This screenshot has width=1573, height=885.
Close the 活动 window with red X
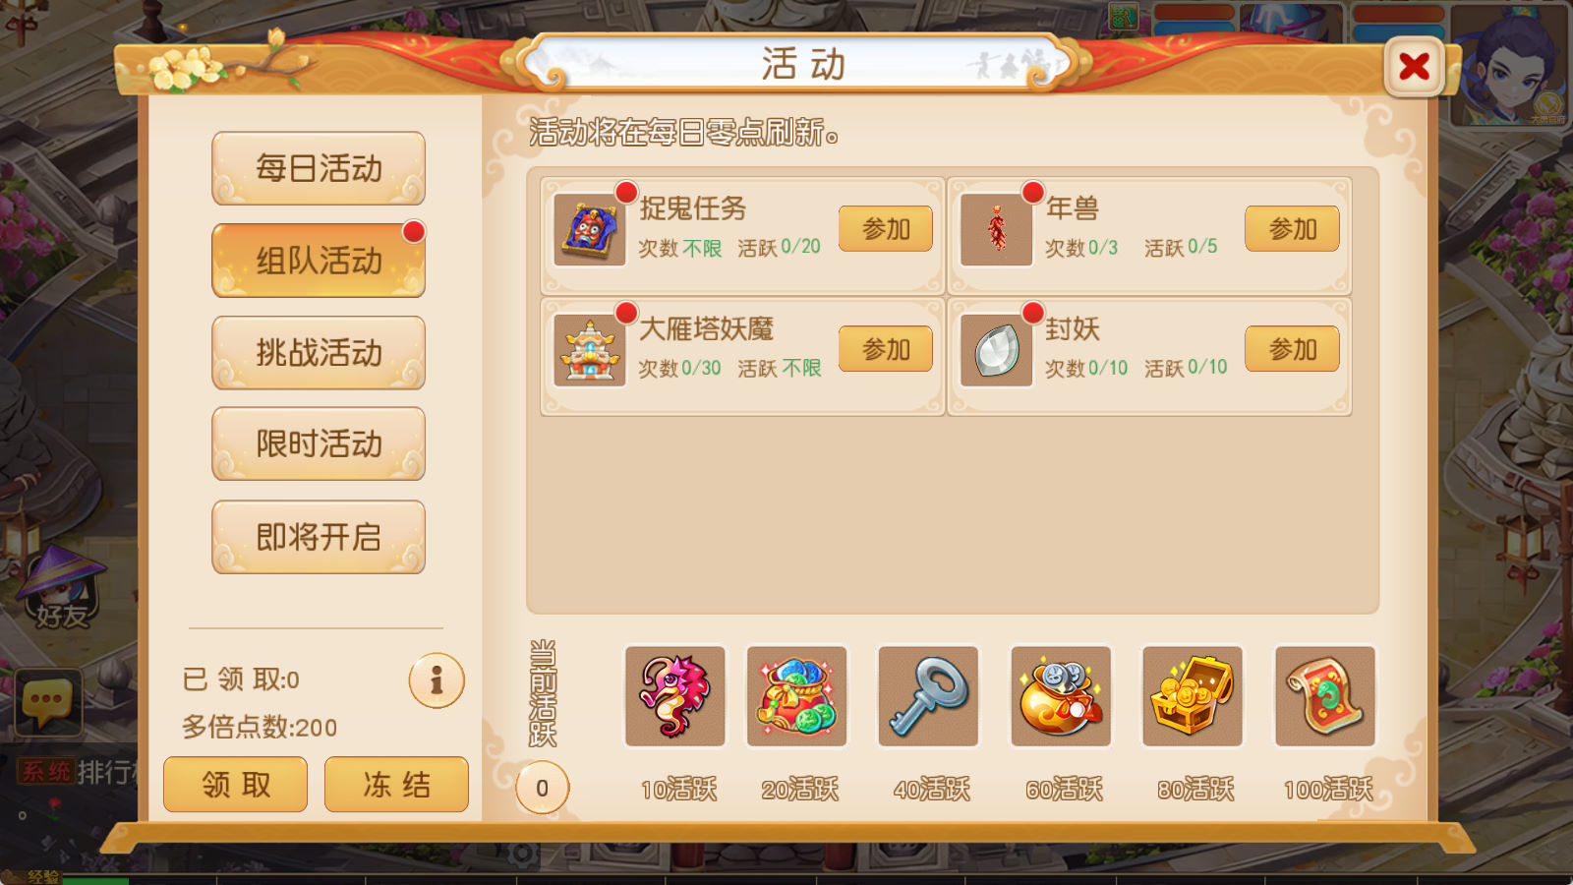click(1414, 67)
